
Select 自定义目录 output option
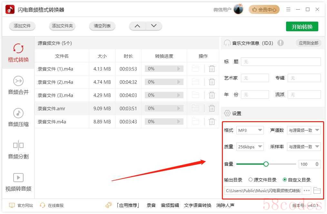click(297, 180)
